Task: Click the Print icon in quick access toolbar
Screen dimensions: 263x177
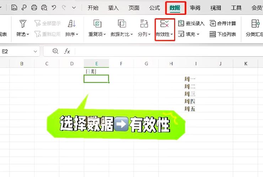Action: pyautogui.click(x=34, y=8)
